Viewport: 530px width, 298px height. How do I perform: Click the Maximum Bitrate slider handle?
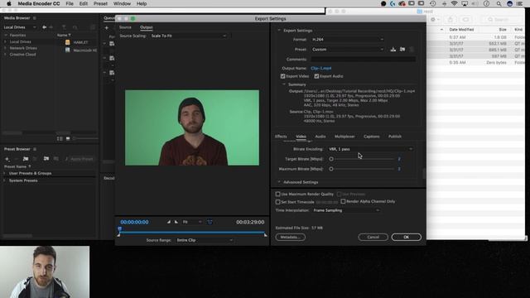[x=331, y=169]
